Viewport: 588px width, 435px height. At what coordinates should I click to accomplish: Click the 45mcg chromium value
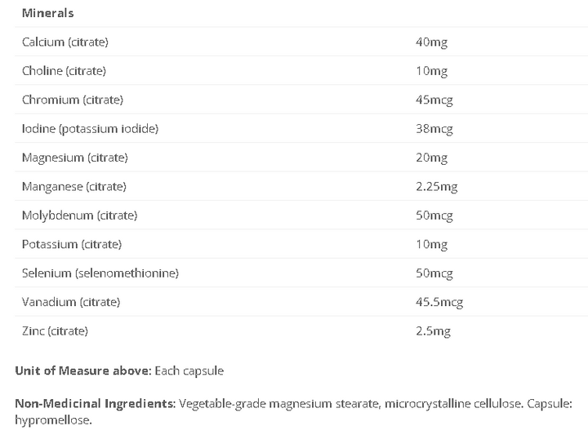point(434,100)
